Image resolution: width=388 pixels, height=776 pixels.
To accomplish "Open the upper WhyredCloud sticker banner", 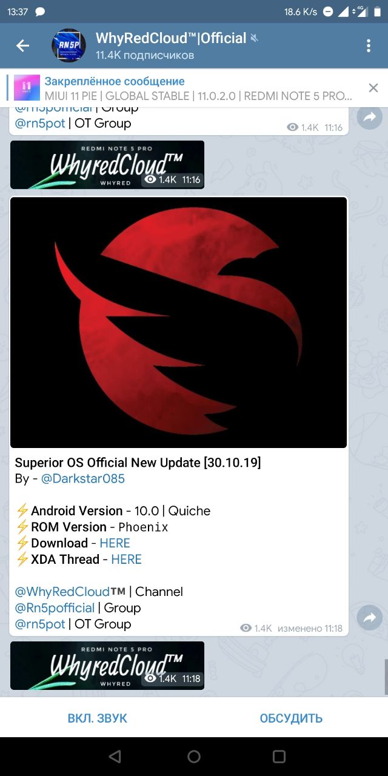I will (107, 165).
